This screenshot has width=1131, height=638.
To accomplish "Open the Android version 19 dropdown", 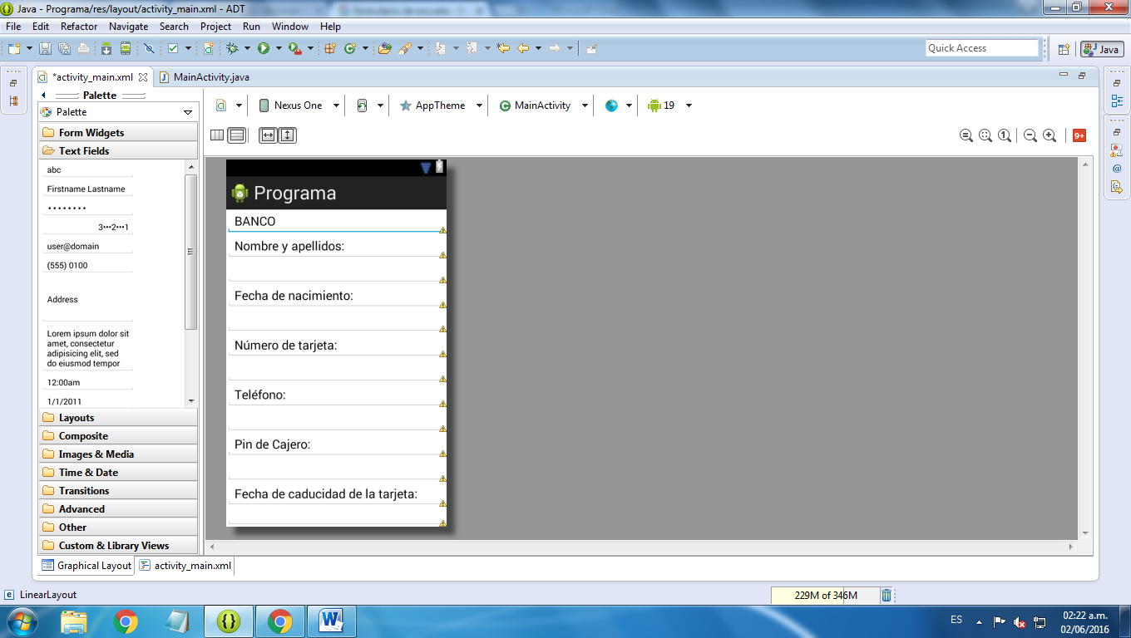I will [670, 106].
